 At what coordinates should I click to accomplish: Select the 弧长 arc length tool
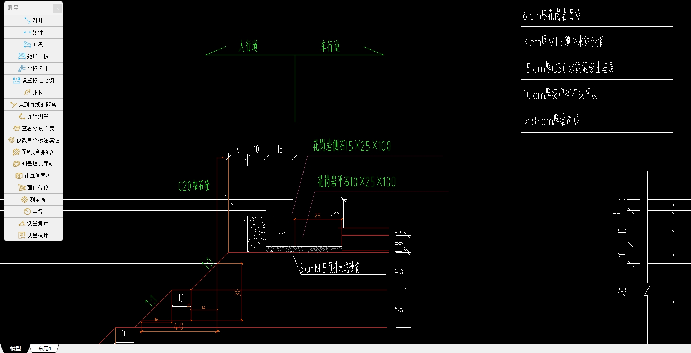click(33, 92)
